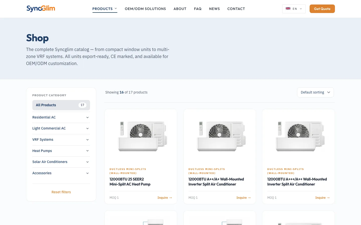The height and width of the screenshot is (225, 361).
Task: Go to OEM/ODM Solutions page
Action: (145, 9)
